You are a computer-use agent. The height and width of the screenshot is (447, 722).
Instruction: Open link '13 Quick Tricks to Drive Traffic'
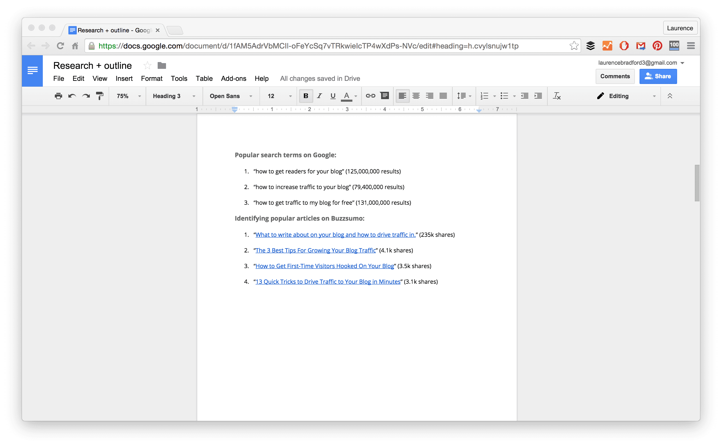(328, 282)
